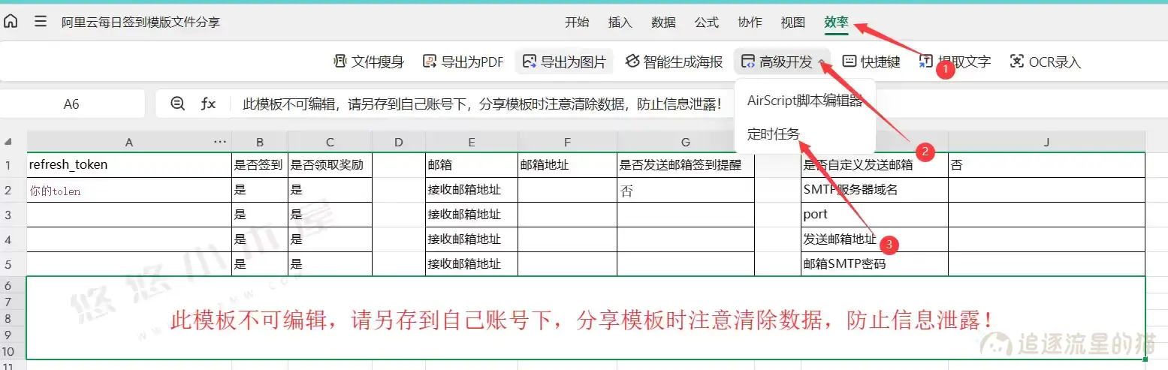Click the 邮箱地址 cell in column F
Viewport: 1168px width, 370px height.
tap(567, 165)
